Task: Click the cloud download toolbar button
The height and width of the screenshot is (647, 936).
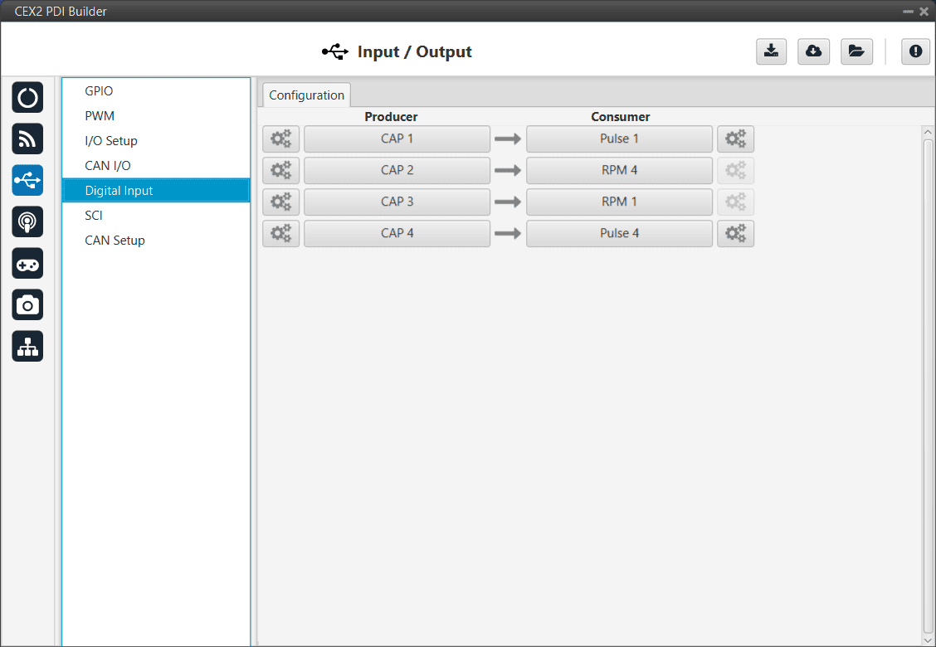Action: pos(814,51)
